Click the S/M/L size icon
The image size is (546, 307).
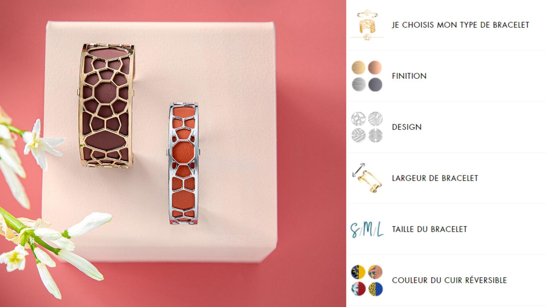367,229
